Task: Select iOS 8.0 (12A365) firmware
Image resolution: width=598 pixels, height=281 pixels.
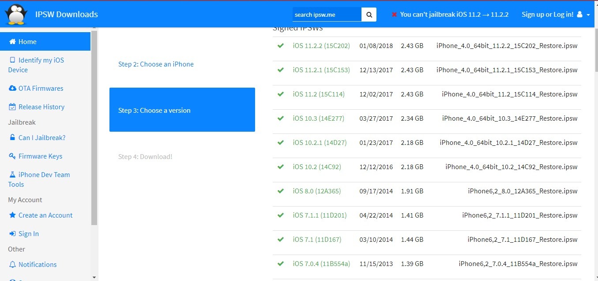Action: 317,191
